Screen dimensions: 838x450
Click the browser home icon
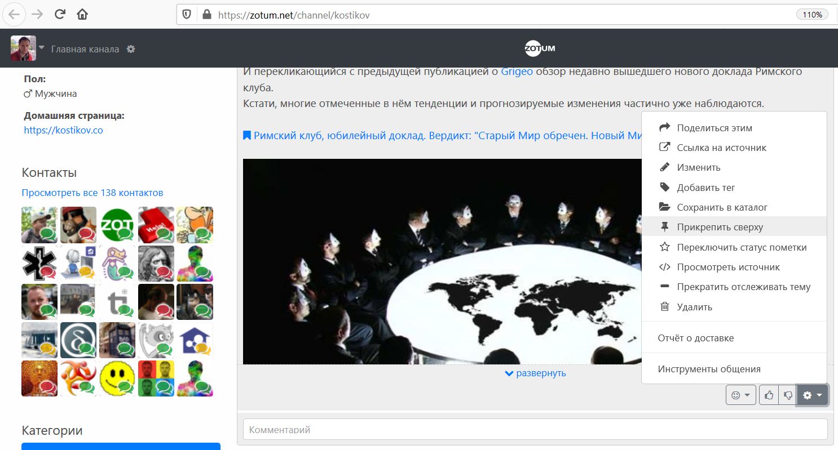[82, 15]
